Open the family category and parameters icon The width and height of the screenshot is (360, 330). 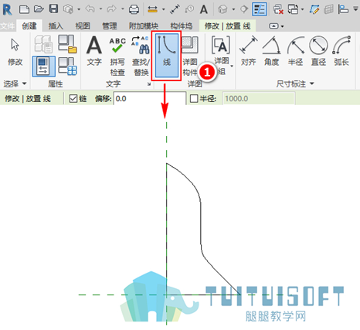[67, 44]
